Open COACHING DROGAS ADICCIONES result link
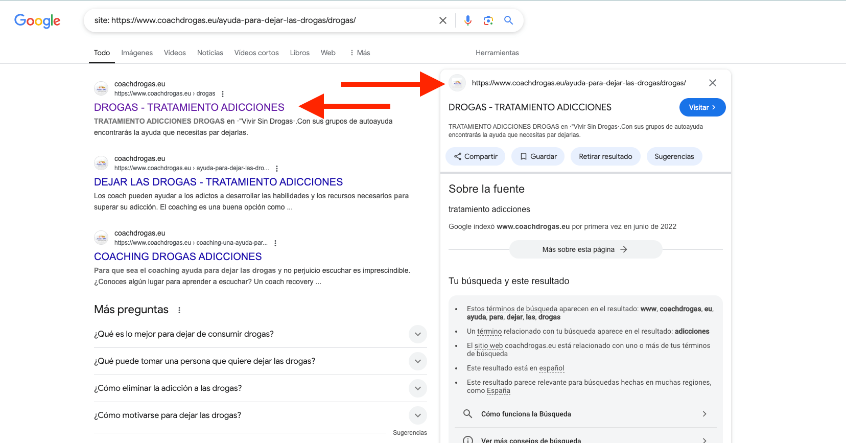Viewport: 846px width, 443px height. pos(178,257)
